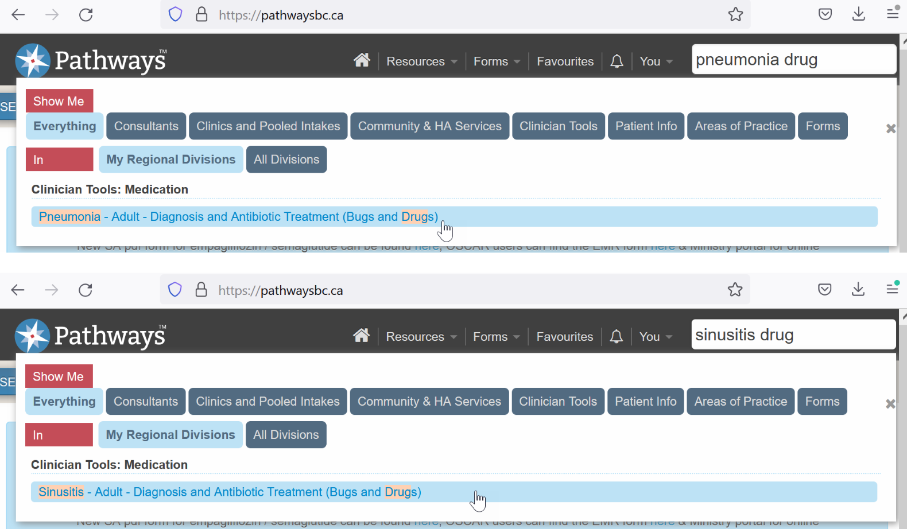Click search field containing "sinusitis drug"
The width and height of the screenshot is (907, 529).
coord(792,335)
